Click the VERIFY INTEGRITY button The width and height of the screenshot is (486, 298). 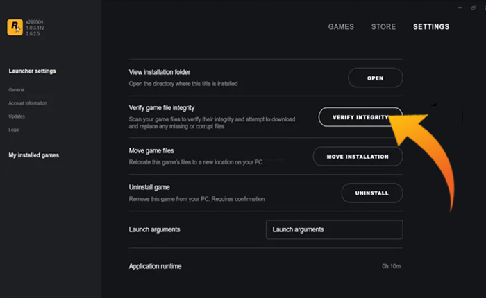(360, 117)
